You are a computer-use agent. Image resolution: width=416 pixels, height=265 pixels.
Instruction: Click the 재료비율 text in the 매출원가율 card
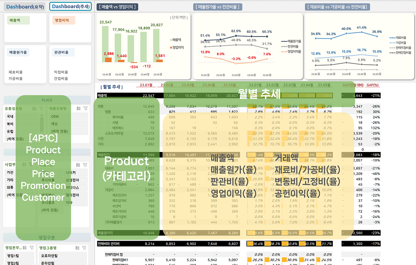click(x=16, y=72)
